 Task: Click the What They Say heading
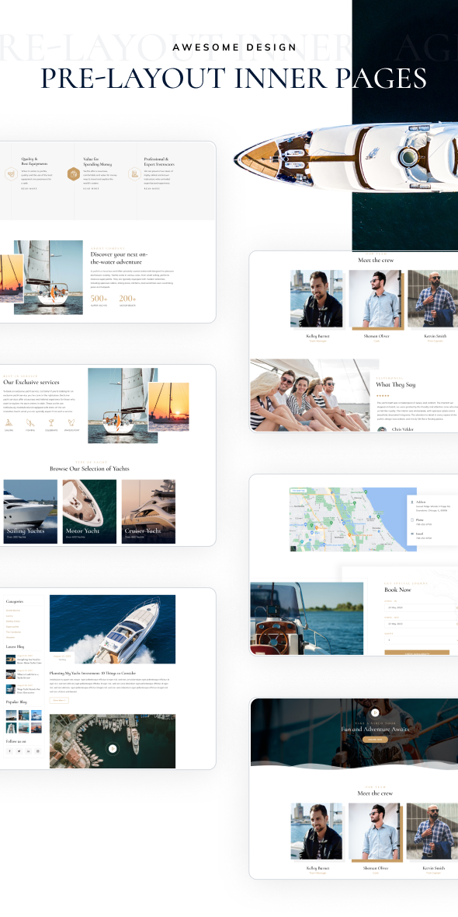396,385
